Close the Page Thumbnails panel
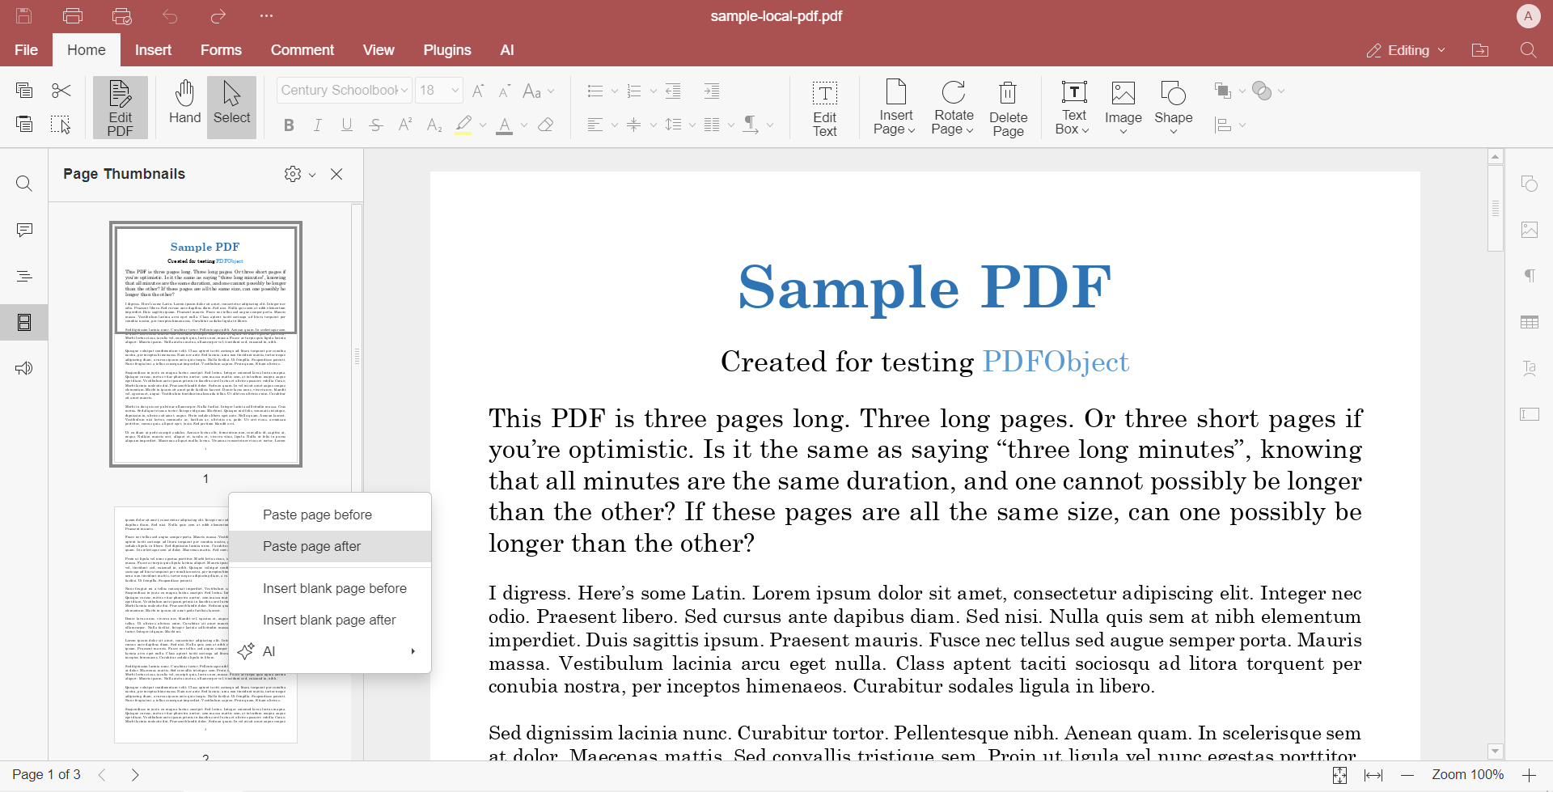 [336, 174]
